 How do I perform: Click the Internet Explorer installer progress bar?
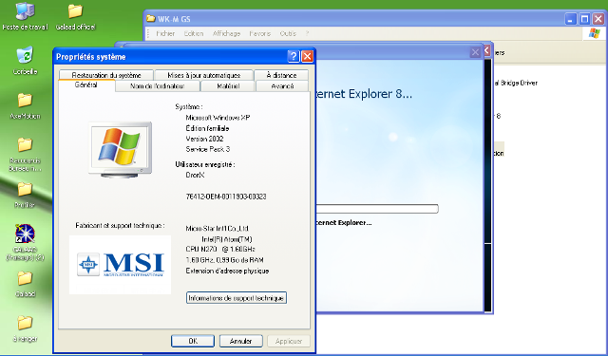point(377,209)
